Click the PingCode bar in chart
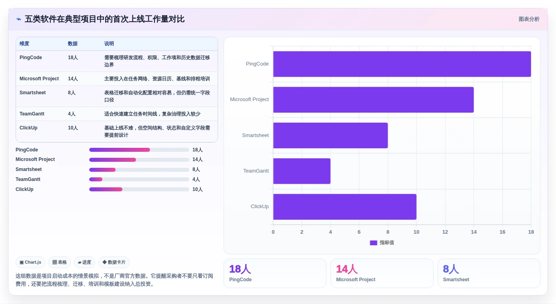 (402, 64)
